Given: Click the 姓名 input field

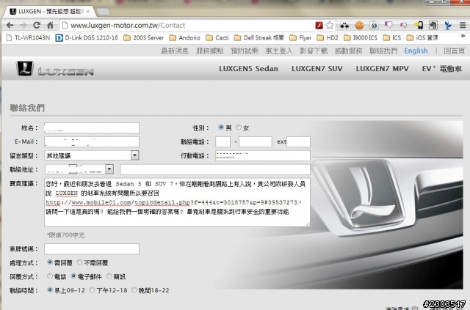Looking at the screenshot, I should (x=92, y=128).
